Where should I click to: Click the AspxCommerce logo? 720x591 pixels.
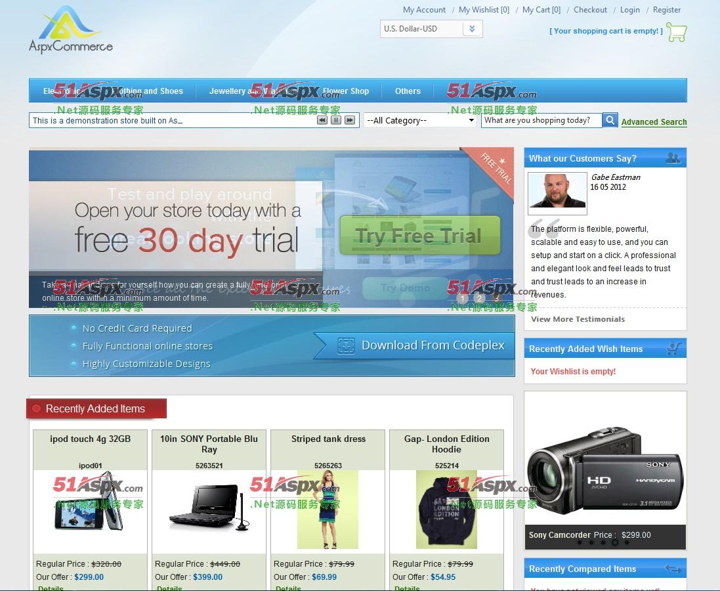coord(71,30)
